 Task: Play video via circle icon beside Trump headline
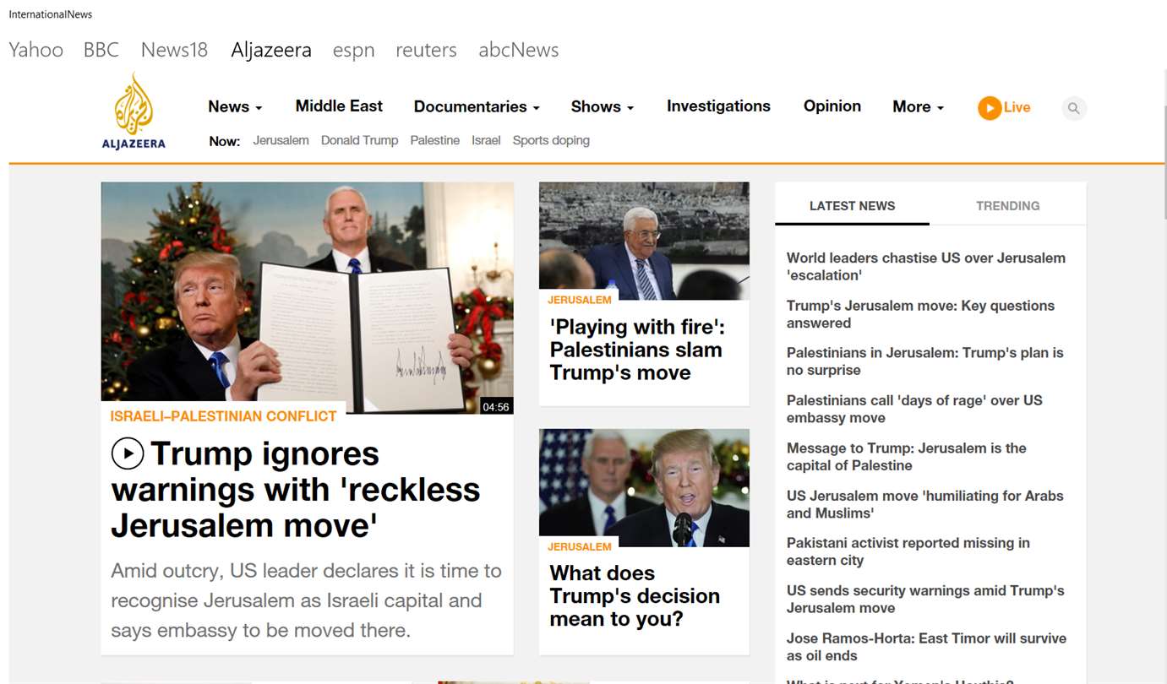click(x=128, y=454)
